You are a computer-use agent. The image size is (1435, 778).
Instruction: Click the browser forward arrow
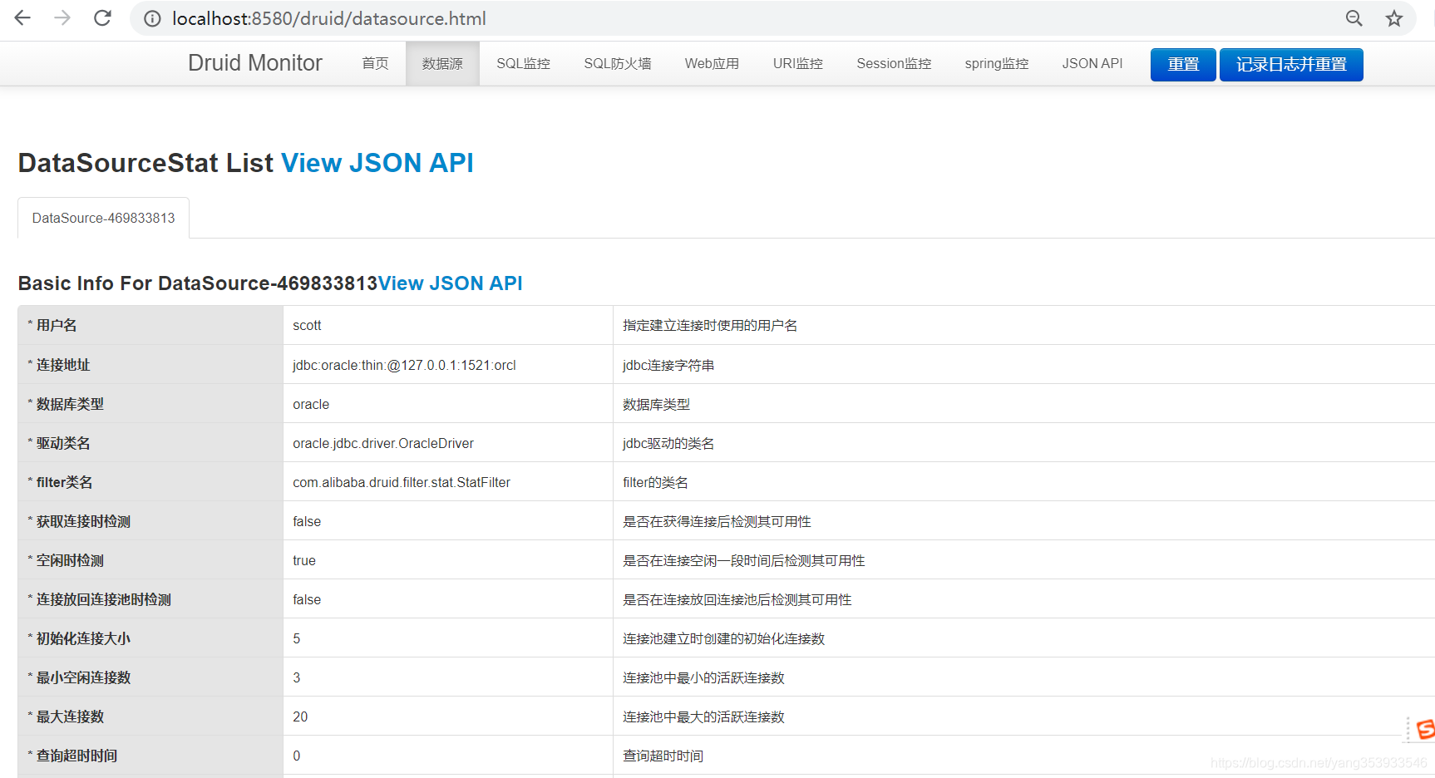point(62,18)
